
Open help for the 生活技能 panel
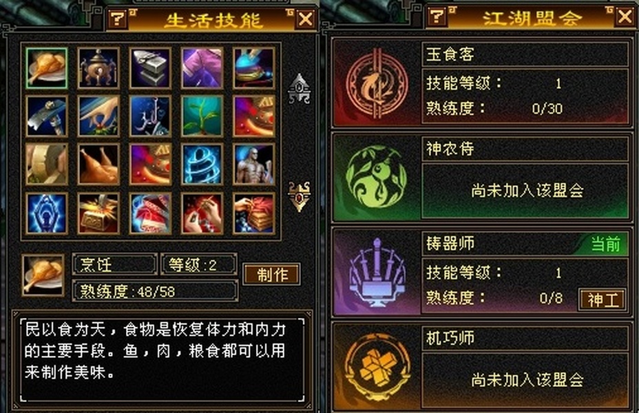point(117,19)
